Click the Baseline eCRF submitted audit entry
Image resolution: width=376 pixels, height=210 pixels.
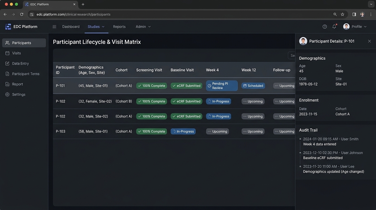(333, 155)
